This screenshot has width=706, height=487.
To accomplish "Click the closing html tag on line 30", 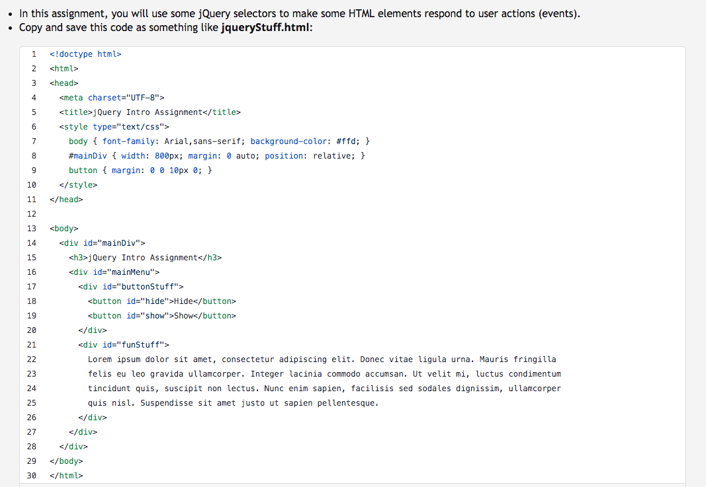I will 66,475.
